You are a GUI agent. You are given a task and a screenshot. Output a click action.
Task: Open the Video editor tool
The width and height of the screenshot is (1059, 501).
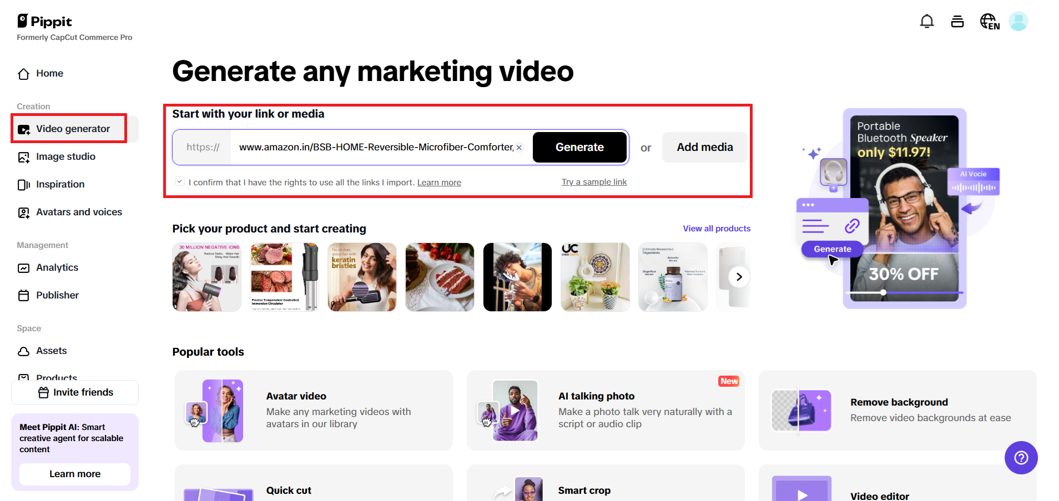[x=897, y=483]
